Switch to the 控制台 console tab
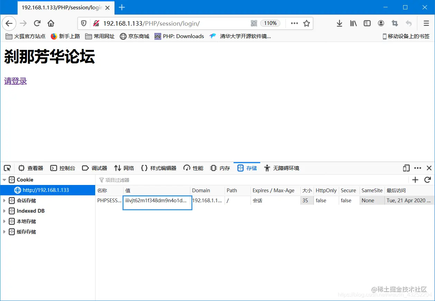This screenshot has width=435, height=301. coord(63,168)
